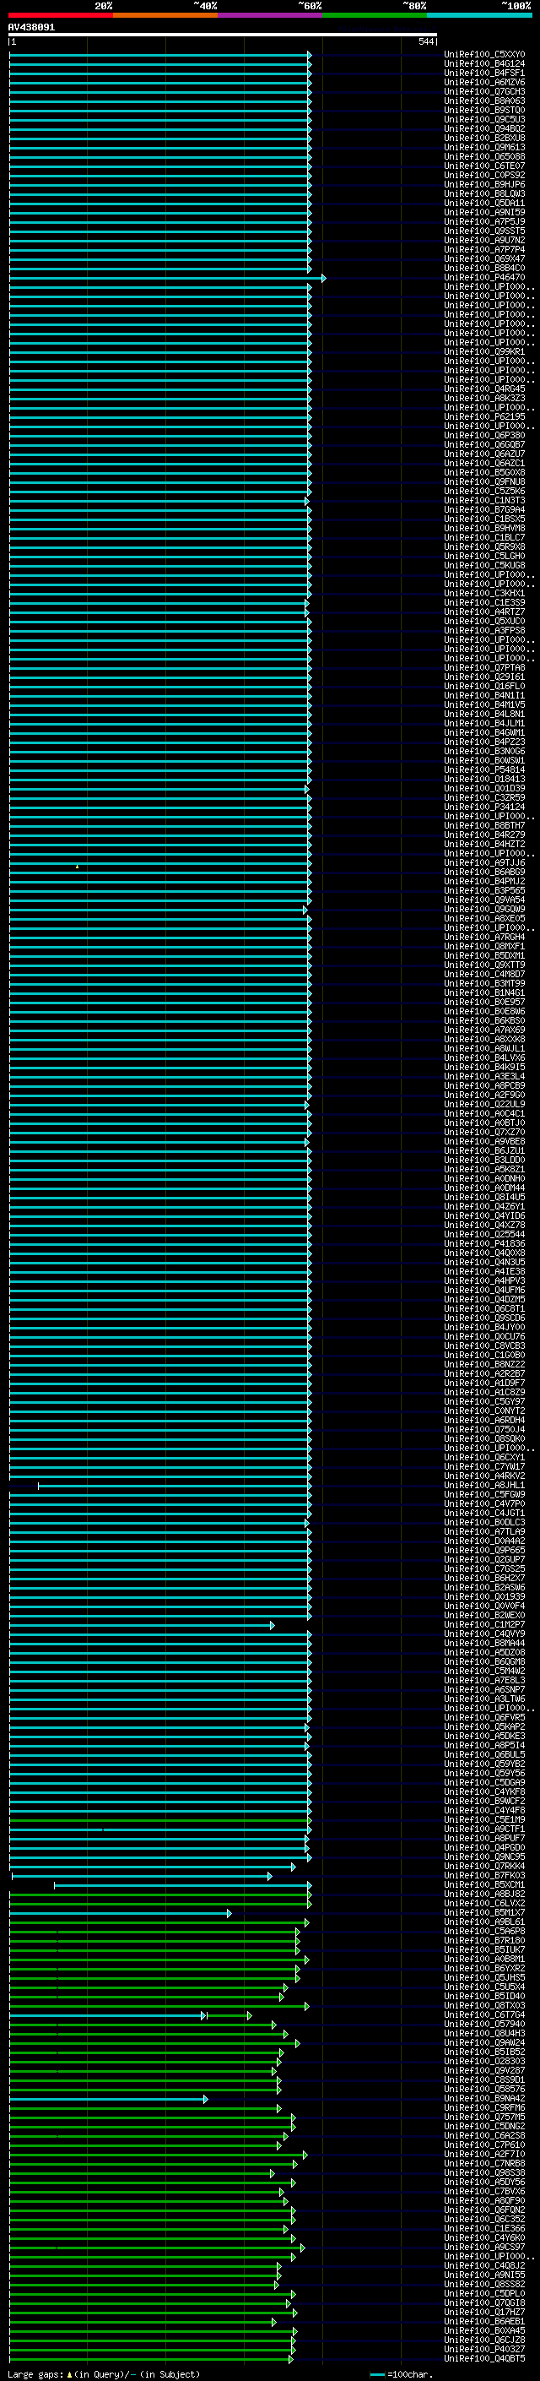Select UniRef100_B8B4C0 label
The height and width of the screenshot is (2381, 540).
[x=483, y=268]
